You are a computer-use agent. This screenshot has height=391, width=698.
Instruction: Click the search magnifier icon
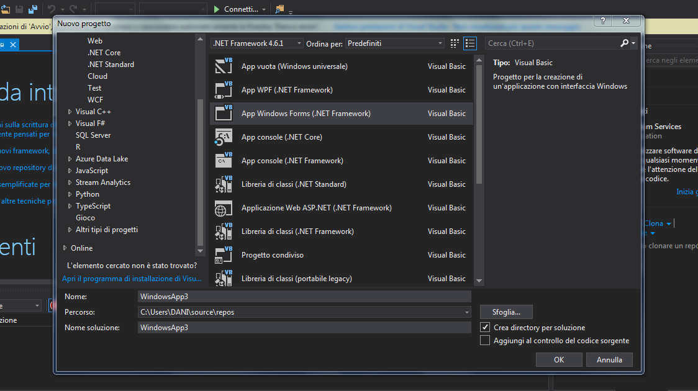(625, 43)
